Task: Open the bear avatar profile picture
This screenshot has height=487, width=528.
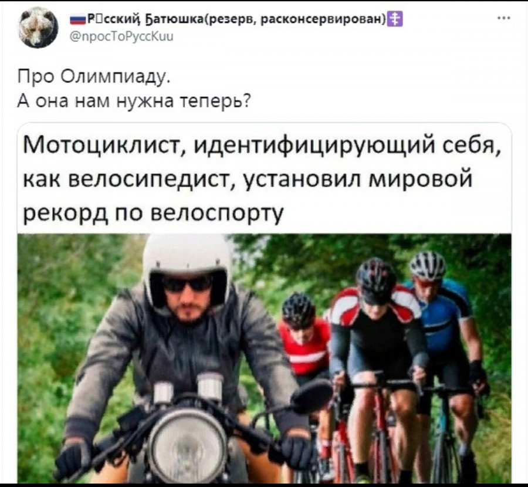Action: pyautogui.click(x=38, y=28)
